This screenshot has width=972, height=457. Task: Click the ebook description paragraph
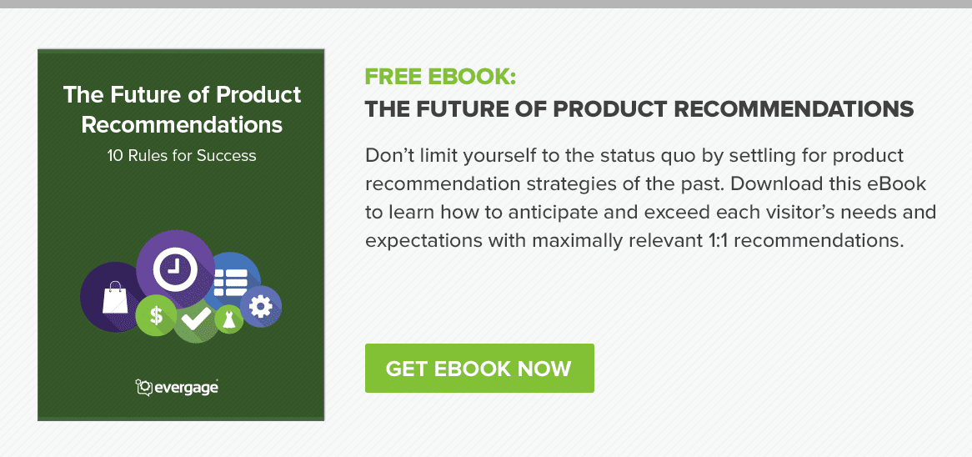[651, 198]
